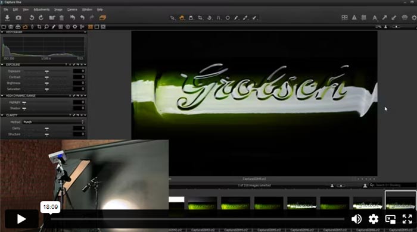
Task: Open the Clarity Method dropdown showing Punch
Action: point(53,122)
